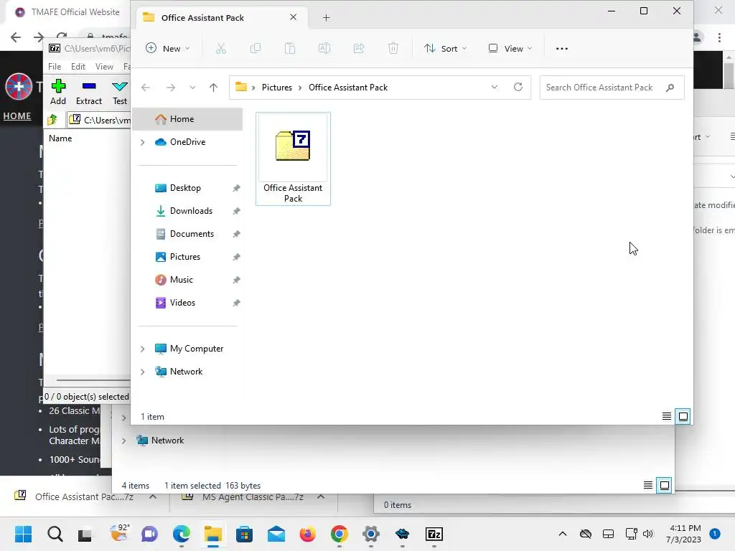735x551 pixels.
Task: Open the View dropdown
Action: [x=510, y=48]
